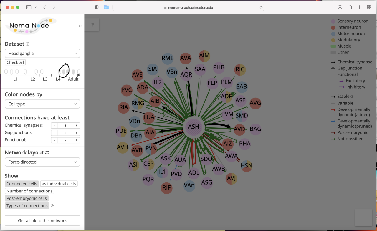The height and width of the screenshot is (231, 377).
Task: Open the Dataset help question-mark icon
Action: (27, 44)
